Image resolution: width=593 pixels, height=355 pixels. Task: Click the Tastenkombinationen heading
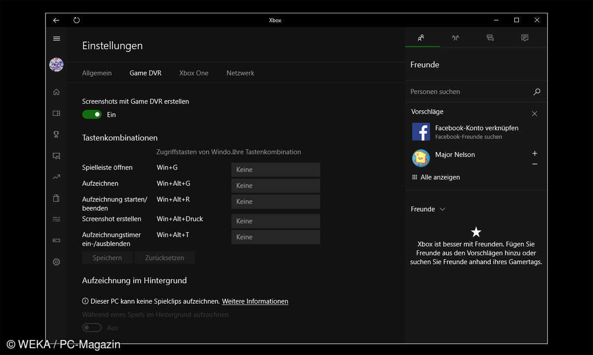pyautogui.click(x=120, y=138)
